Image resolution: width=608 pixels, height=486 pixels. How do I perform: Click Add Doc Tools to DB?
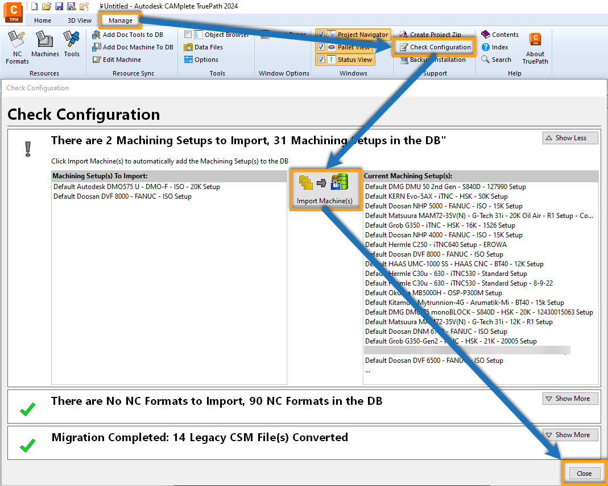pos(127,35)
